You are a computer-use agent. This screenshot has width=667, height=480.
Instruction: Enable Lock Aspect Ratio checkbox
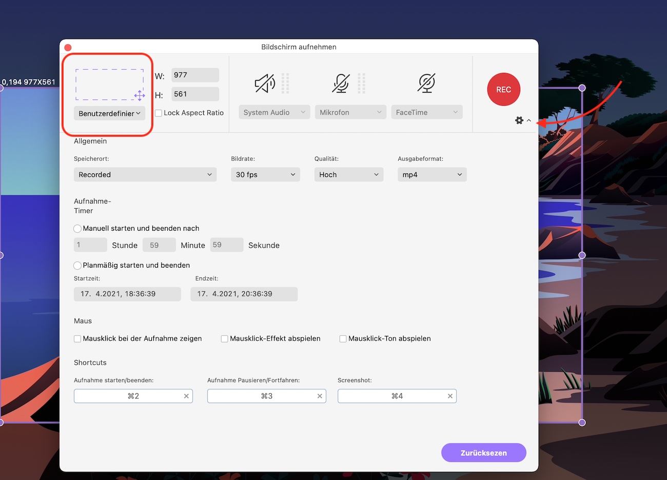[159, 113]
